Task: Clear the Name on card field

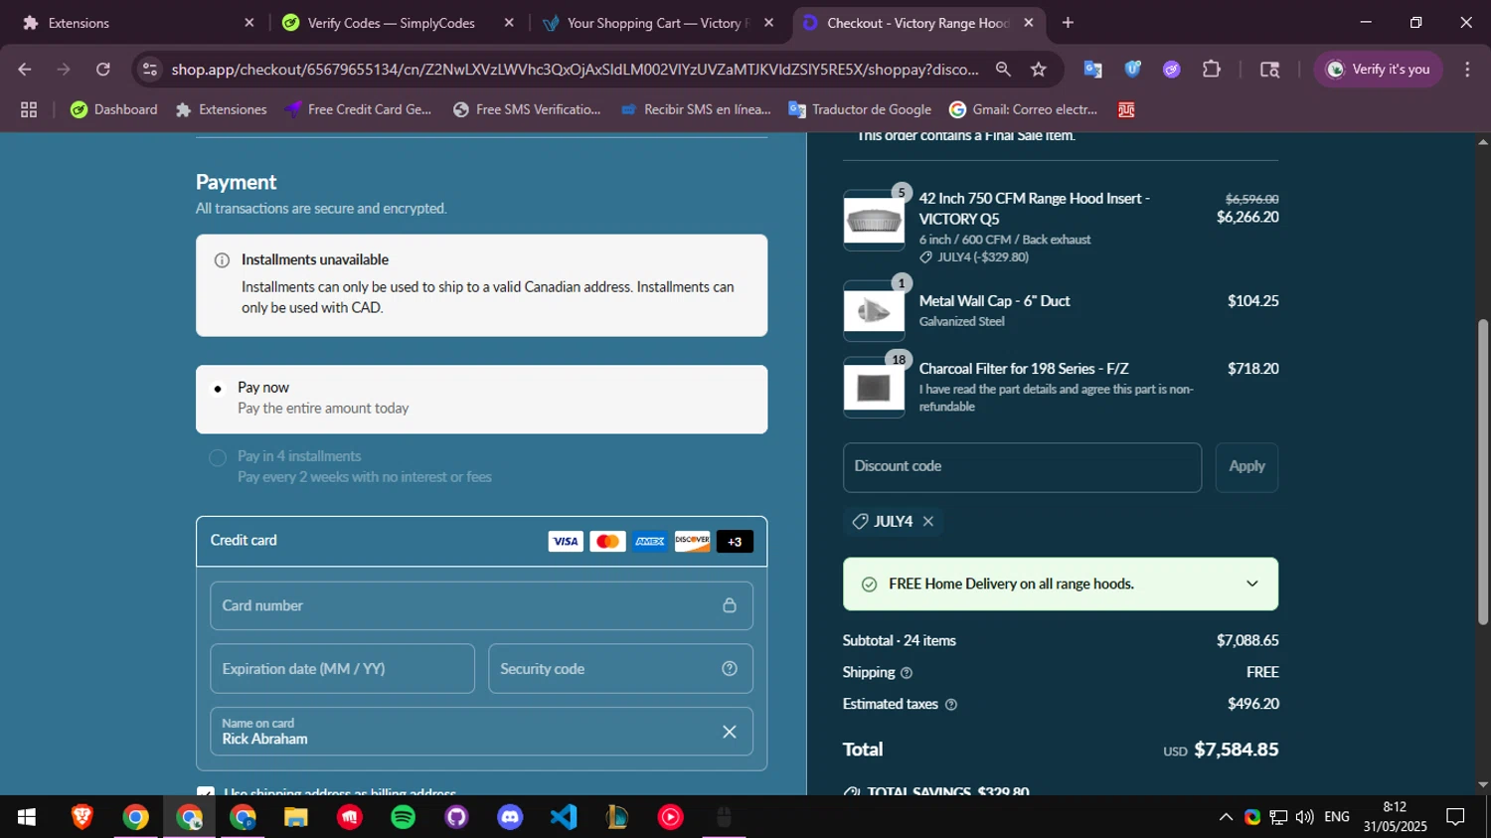Action: 730,732
